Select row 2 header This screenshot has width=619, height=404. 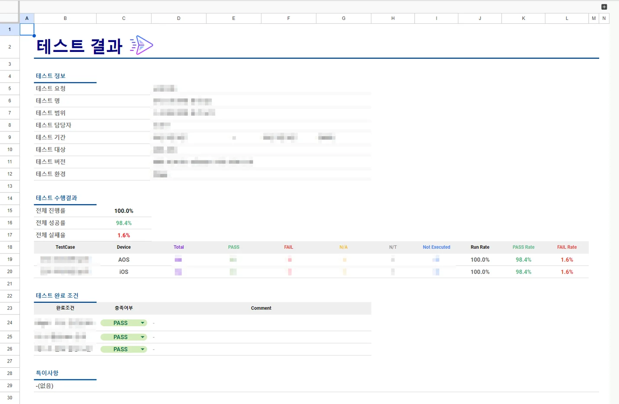pyautogui.click(x=10, y=47)
